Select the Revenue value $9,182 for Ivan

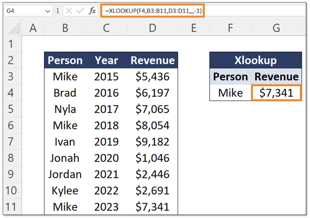152,142
